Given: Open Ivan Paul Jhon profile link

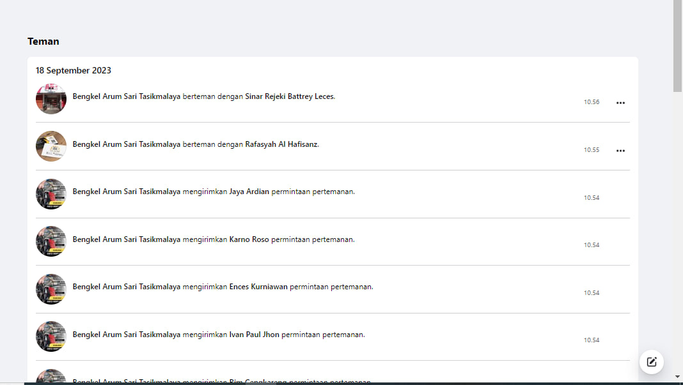Looking at the screenshot, I should (255, 335).
